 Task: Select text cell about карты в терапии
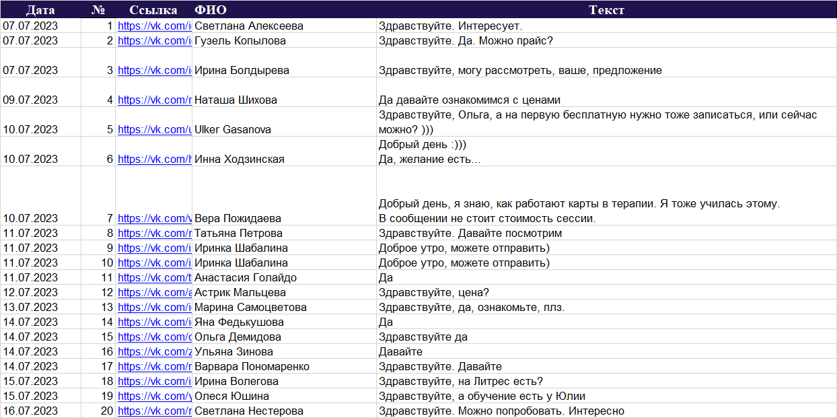606,196
